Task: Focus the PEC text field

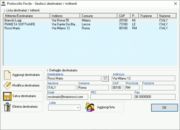Action: (111, 97)
